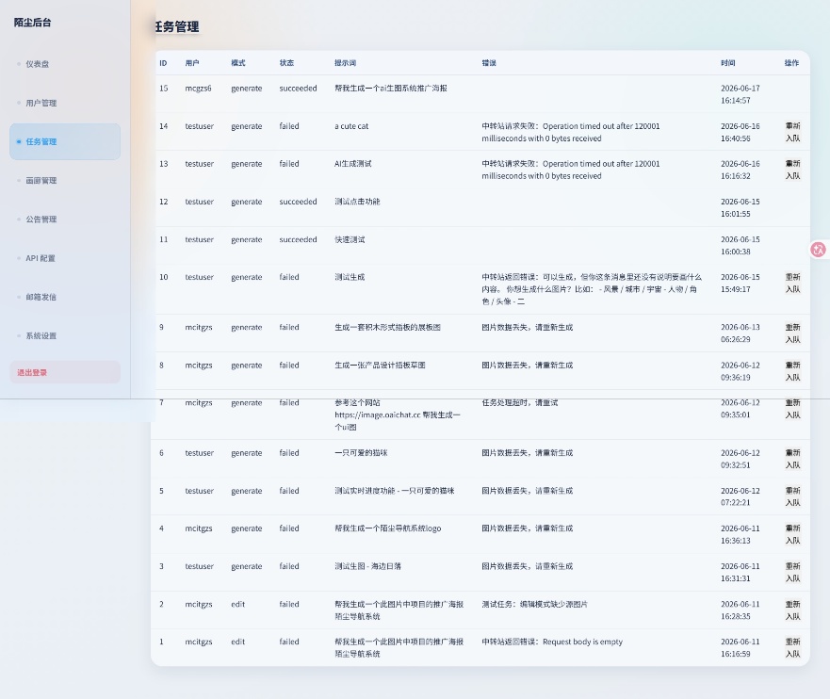Click 重新入队 for task 2
830x699 pixels.
tap(792, 610)
